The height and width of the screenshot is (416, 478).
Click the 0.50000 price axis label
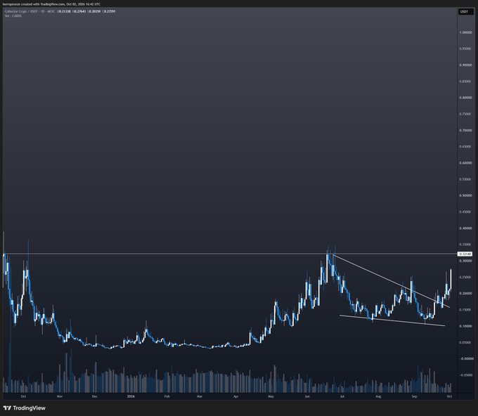[x=465, y=195]
